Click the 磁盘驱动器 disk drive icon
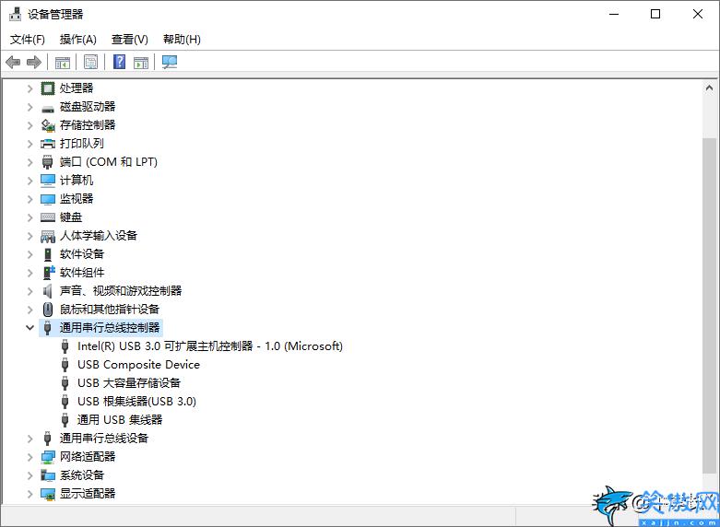This screenshot has height=527, width=720. (48, 109)
